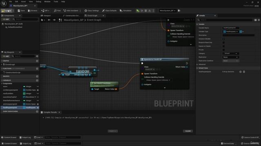This screenshot has width=261, height=146.
Task: Open Class Defaults
Action: 109,11
